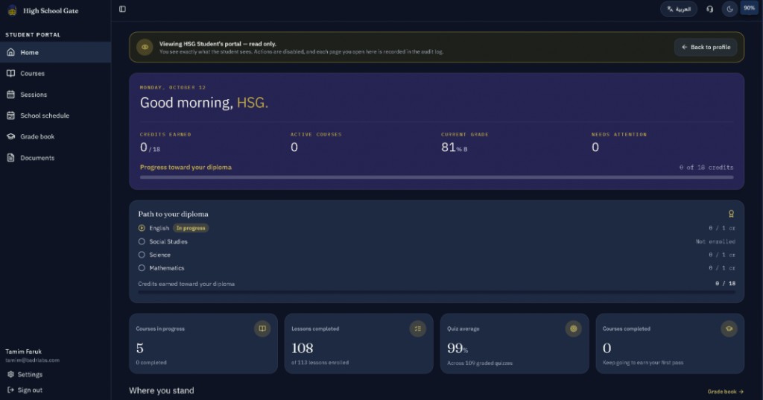Open the Lessons completed card showing 108
Screen dimensions: 763x400
(x=358, y=343)
